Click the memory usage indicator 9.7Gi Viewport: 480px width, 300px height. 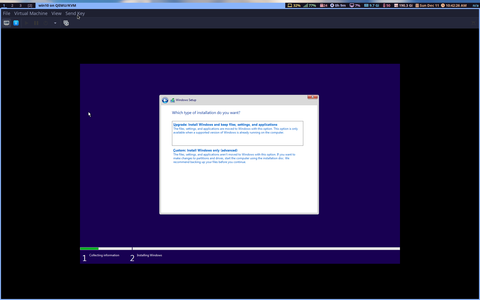coord(371,5)
